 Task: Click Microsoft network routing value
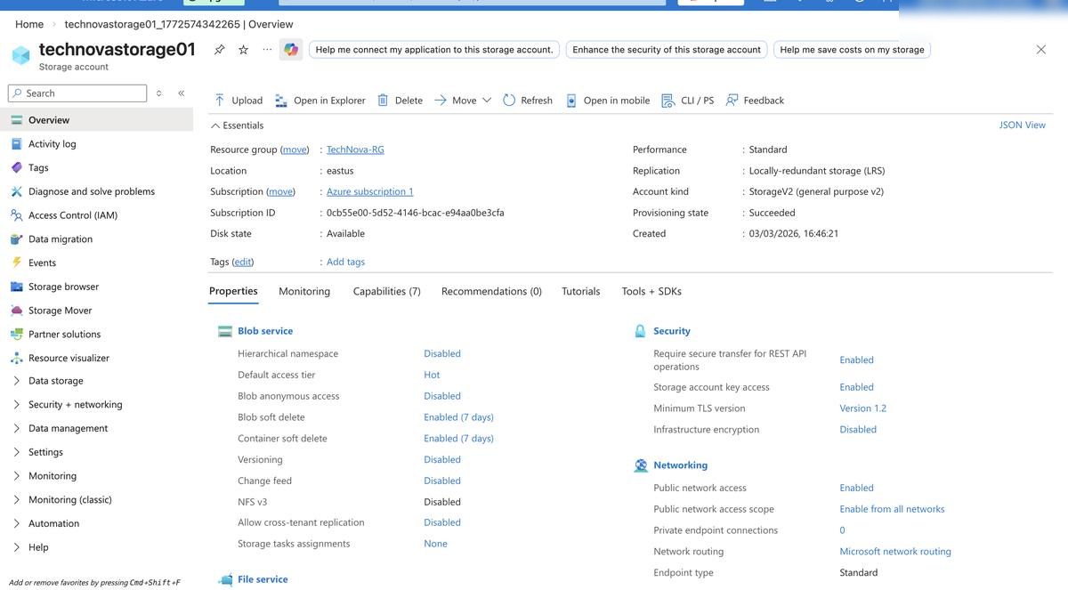tap(895, 552)
